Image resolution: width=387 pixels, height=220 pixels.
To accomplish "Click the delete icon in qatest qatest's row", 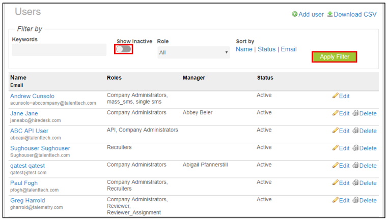I will 355,165.
